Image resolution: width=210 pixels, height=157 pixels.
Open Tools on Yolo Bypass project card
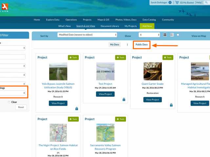pyautogui.click(x=73, y=58)
